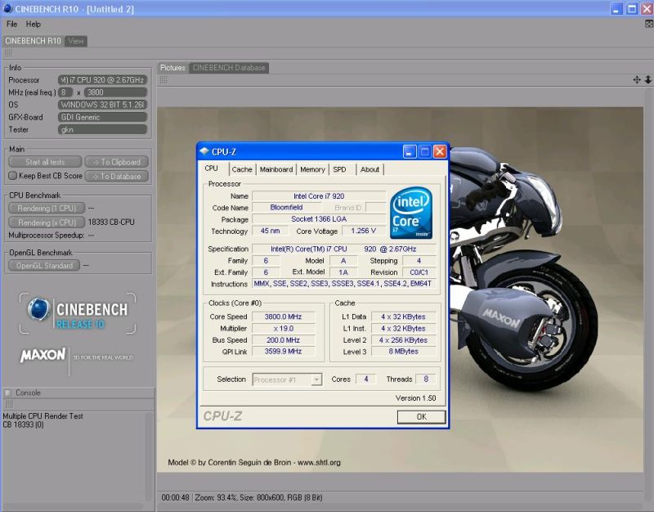Click the Level 2 4 x 256 KBytes value
654x512 pixels.
[403, 340]
